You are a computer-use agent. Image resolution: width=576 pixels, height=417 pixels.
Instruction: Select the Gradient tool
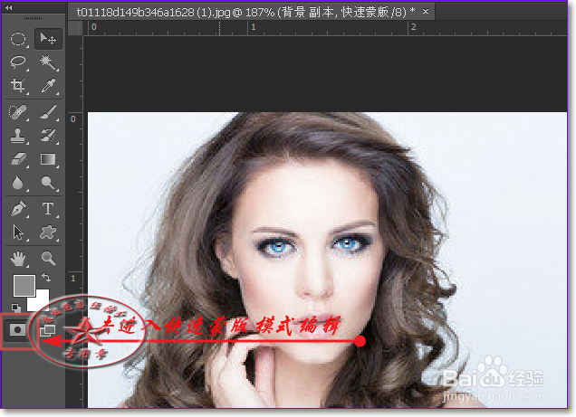[x=48, y=159]
